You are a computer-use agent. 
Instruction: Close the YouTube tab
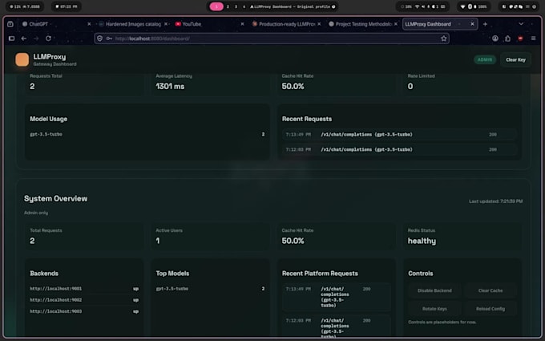[x=242, y=24]
